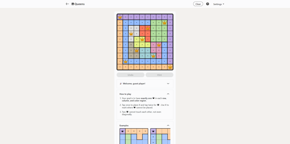Screen dimensions: 290x144
Task: Click the queen in the pink region
Action: (x=159, y=45)
